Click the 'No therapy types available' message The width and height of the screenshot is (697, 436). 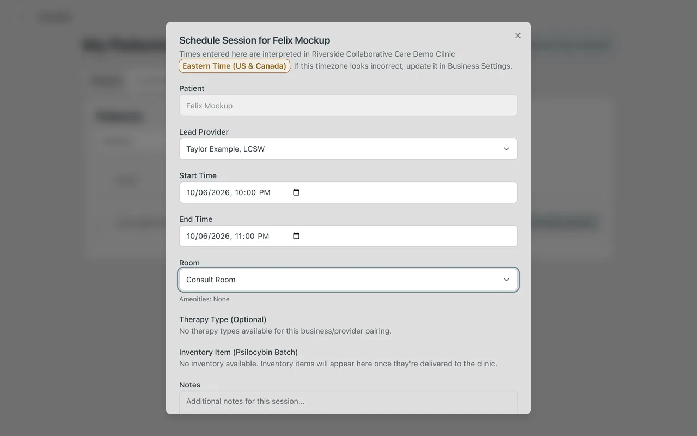(x=285, y=331)
